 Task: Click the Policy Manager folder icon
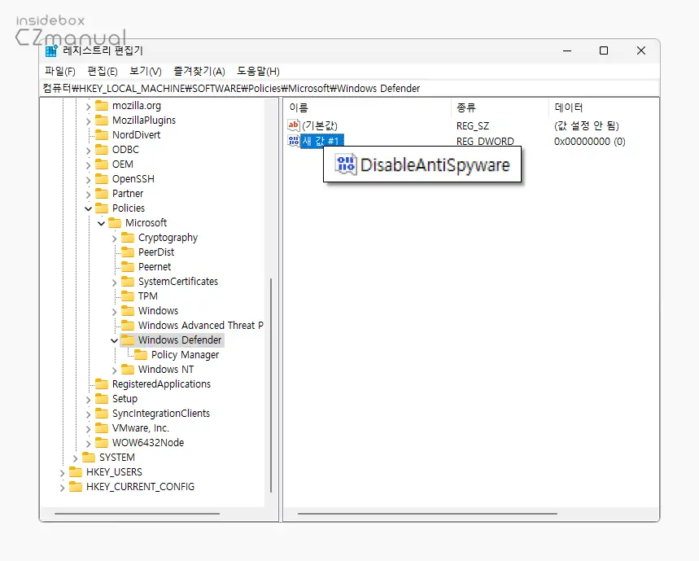click(x=141, y=355)
